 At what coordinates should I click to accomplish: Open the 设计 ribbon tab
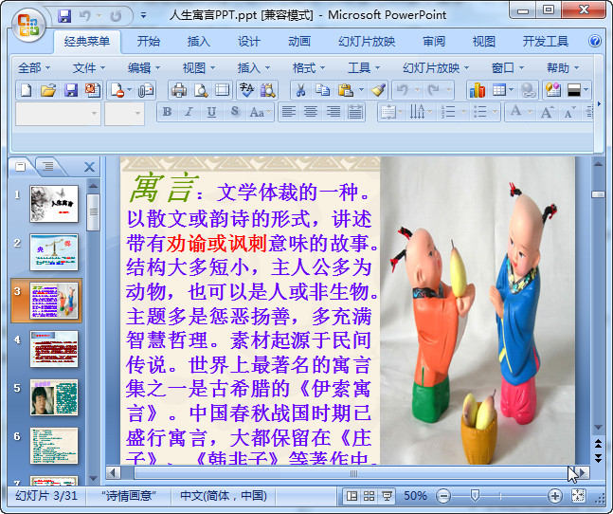[x=249, y=41]
